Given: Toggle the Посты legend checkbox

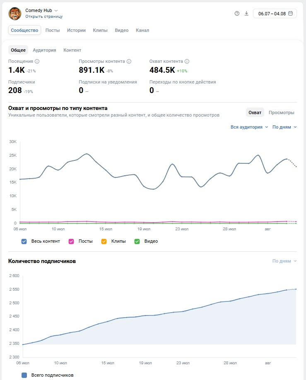Looking at the screenshot, I should coord(71,241).
